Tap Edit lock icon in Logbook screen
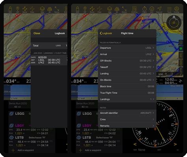Image resolution: width=187 pixels, height=157 pixels. (x=10, y=9)
